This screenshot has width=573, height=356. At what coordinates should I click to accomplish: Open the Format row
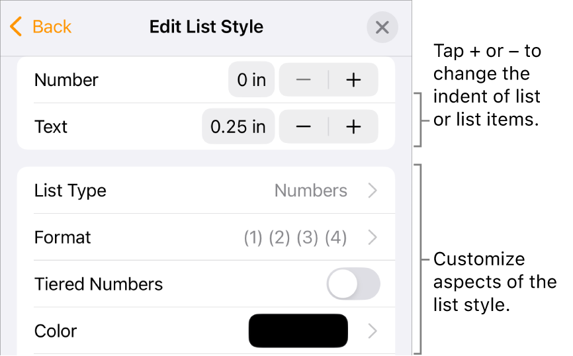63,238
